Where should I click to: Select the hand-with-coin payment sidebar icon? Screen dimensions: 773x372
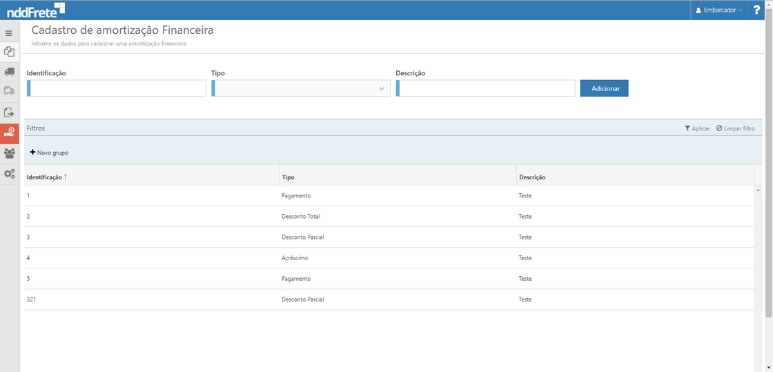tap(10, 133)
